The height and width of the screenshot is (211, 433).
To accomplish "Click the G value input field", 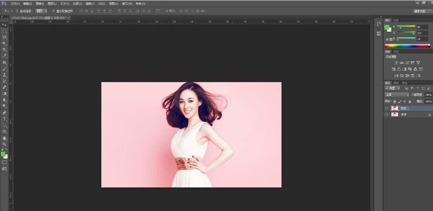I will tap(422, 33).
